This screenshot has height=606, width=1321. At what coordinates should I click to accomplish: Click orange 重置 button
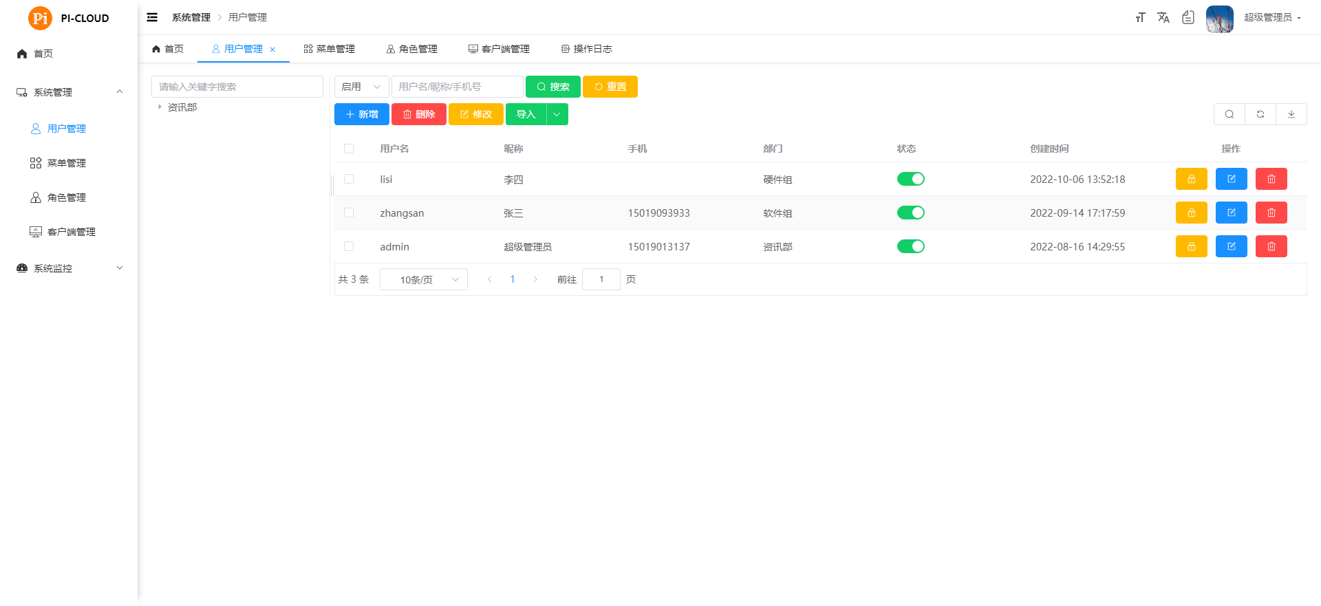[x=610, y=87]
